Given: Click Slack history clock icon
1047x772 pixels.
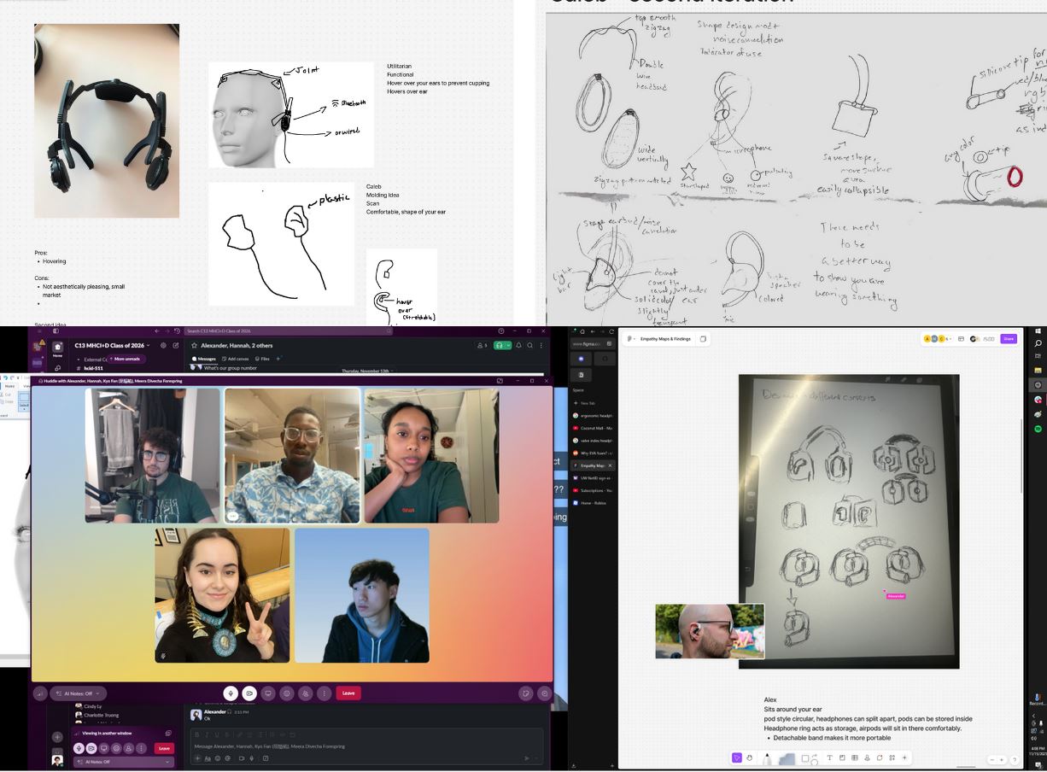Looking at the screenshot, I should pos(177,331).
